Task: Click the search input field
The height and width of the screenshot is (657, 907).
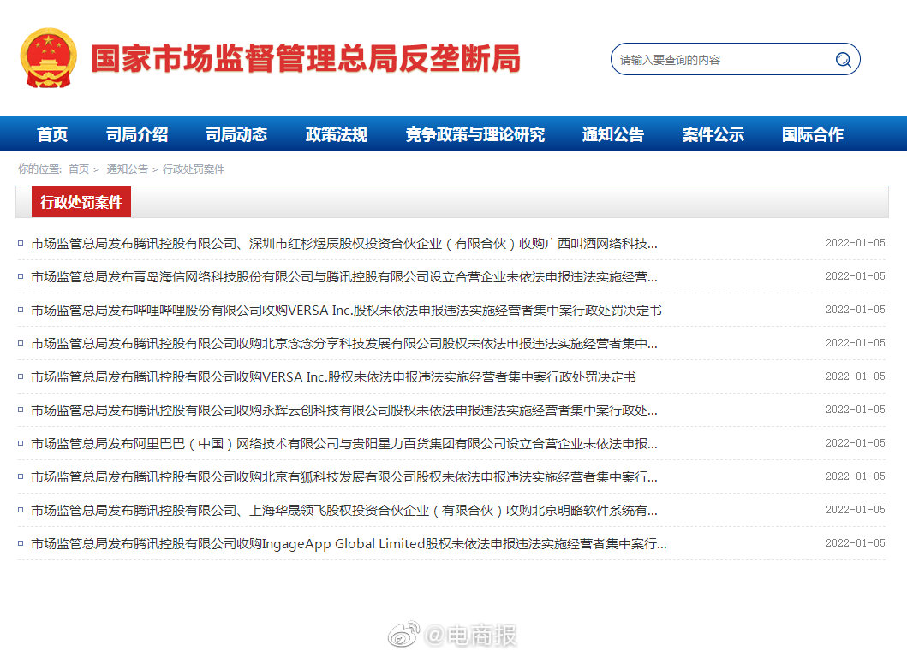Action: 728,59
